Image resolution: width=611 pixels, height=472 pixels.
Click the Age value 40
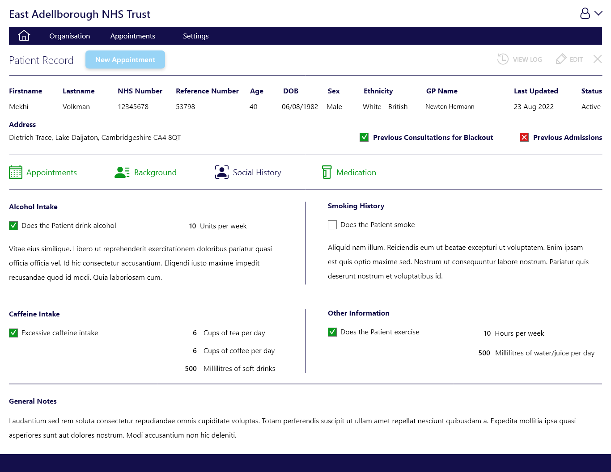(x=254, y=107)
